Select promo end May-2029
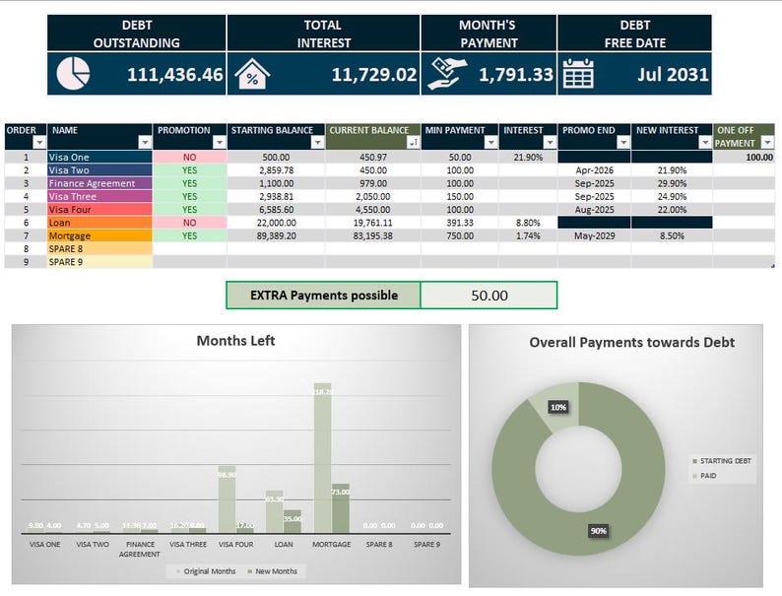The image size is (782, 596). (x=594, y=235)
